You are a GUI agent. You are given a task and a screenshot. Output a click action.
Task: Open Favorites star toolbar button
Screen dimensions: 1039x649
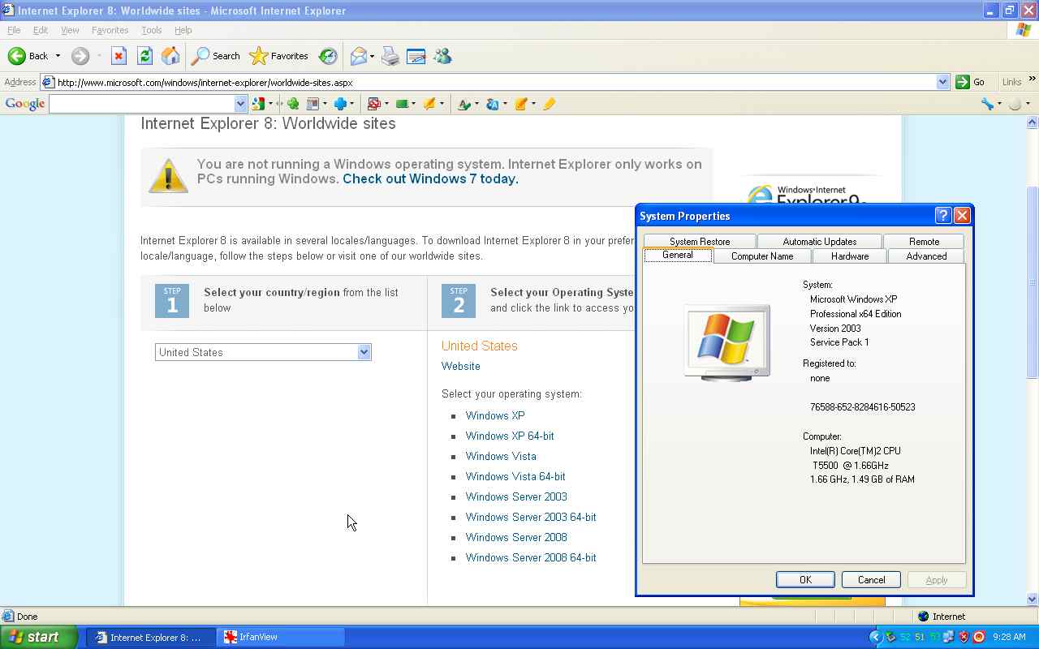click(279, 56)
